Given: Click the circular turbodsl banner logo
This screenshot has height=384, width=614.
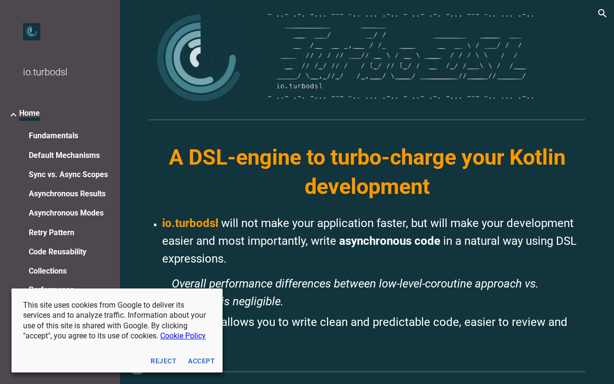Looking at the screenshot, I should click(x=201, y=58).
